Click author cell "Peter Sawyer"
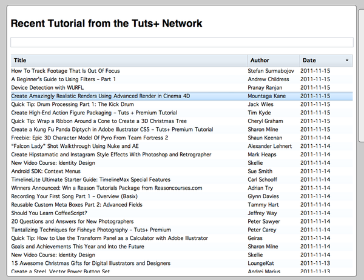This screenshot has width=364, height=280. point(264,221)
